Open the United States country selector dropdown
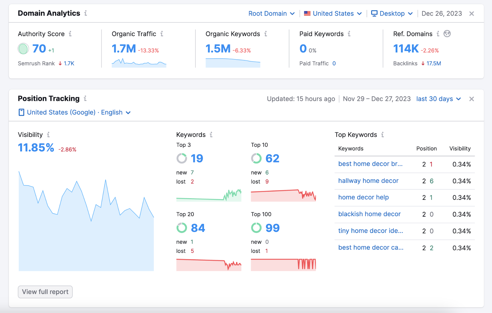 pos(333,13)
